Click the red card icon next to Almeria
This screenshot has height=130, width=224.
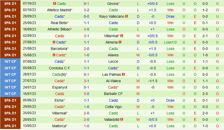pyautogui.click(x=120, y=42)
